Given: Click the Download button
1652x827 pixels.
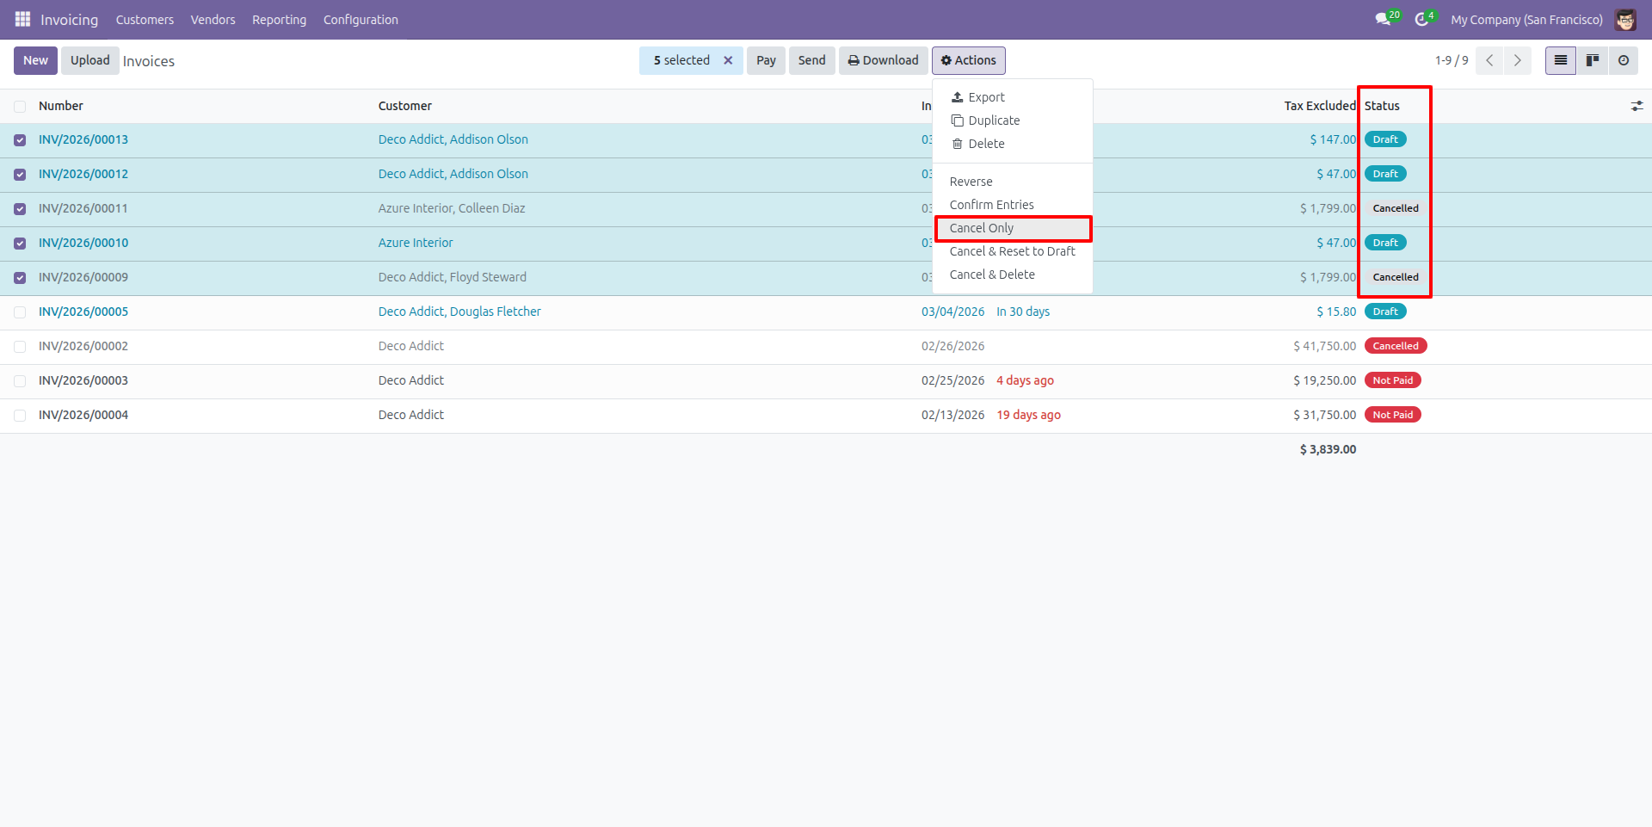Looking at the screenshot, I should (883, 60).
